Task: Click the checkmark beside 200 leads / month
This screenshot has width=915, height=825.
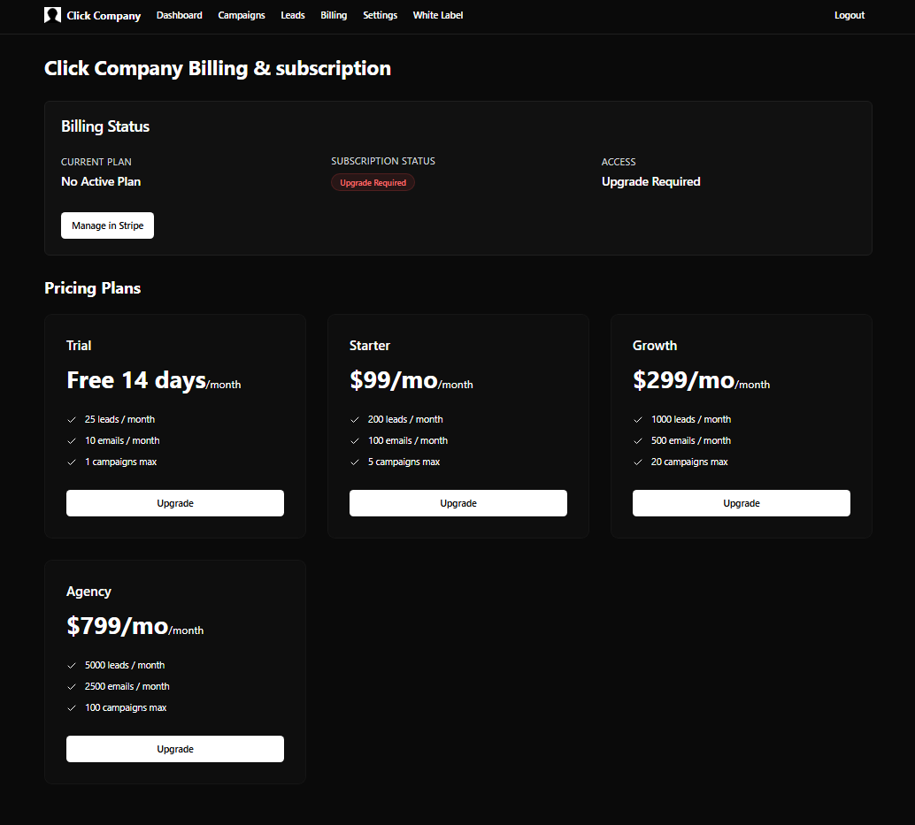Action: point(355,420)
